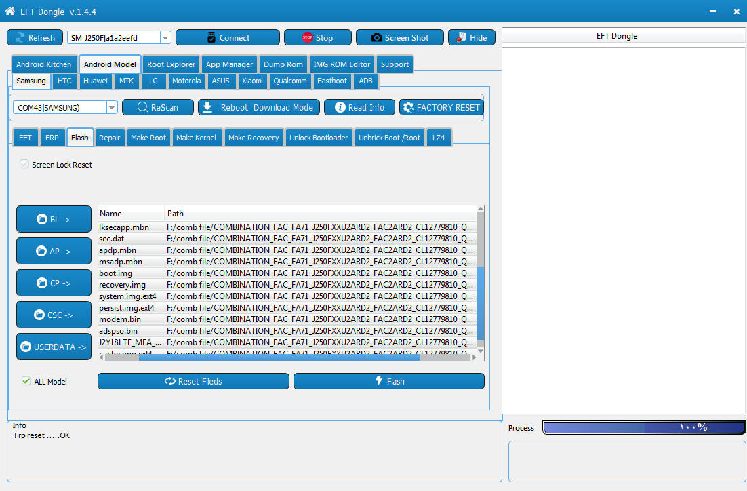Click the folder icon on AP button
747x491 pixels.
pos(41,251)
